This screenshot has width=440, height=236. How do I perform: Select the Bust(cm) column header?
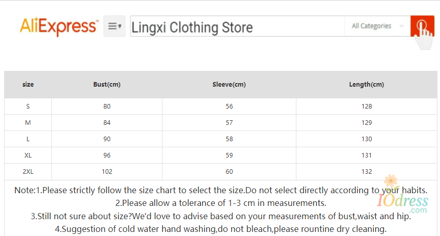[107, 84]
